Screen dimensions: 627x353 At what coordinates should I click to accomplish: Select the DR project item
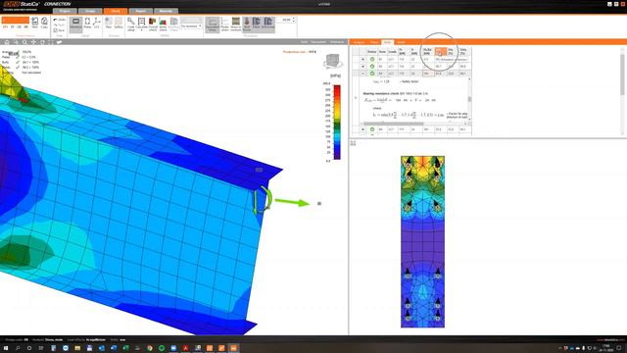tap(26, 26)
